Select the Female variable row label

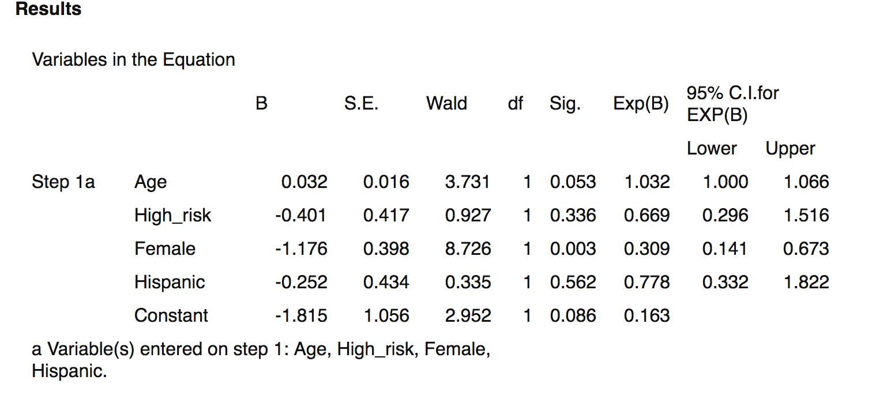[165, 249]
